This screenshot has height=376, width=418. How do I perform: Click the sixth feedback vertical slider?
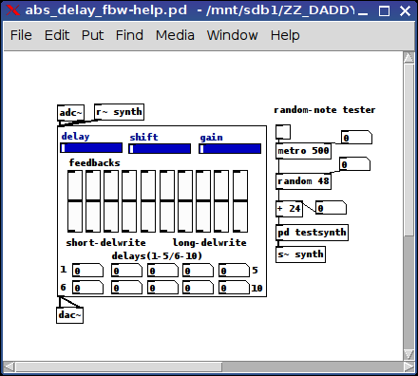(x=167, y=201)
